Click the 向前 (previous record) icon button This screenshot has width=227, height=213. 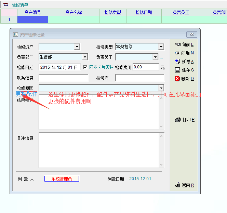(184, 44)
